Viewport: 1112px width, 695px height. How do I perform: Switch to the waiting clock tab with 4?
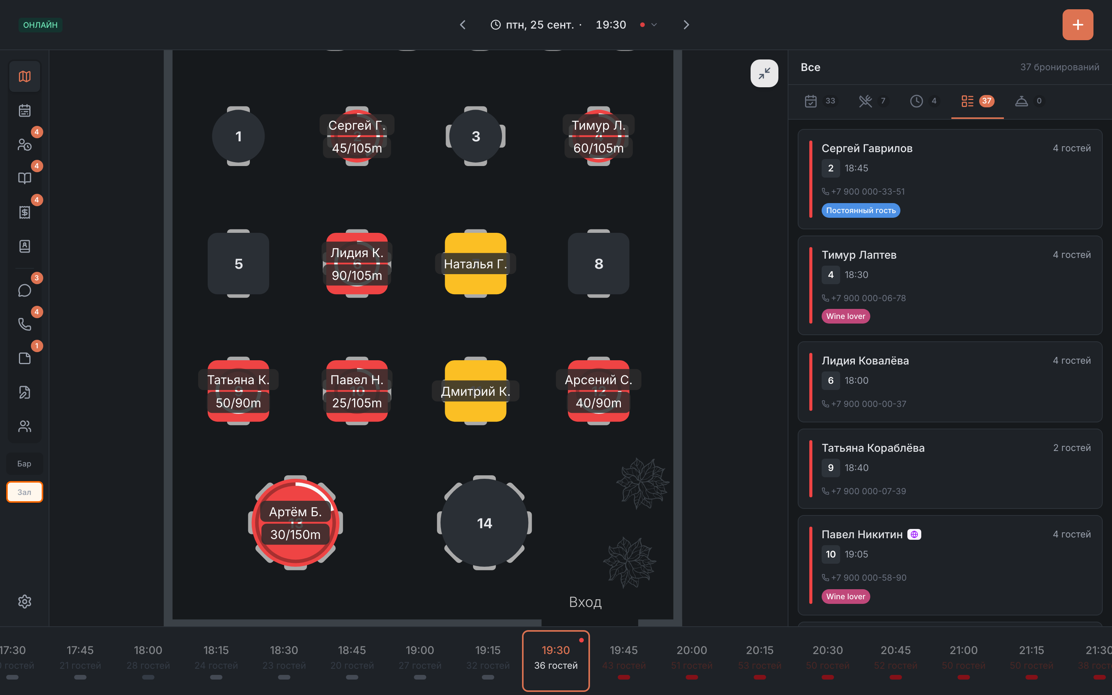pyautogui.click(x=924, y=101)
